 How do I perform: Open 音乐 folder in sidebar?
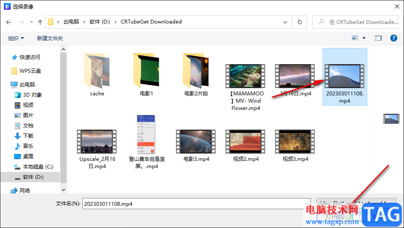24,146
